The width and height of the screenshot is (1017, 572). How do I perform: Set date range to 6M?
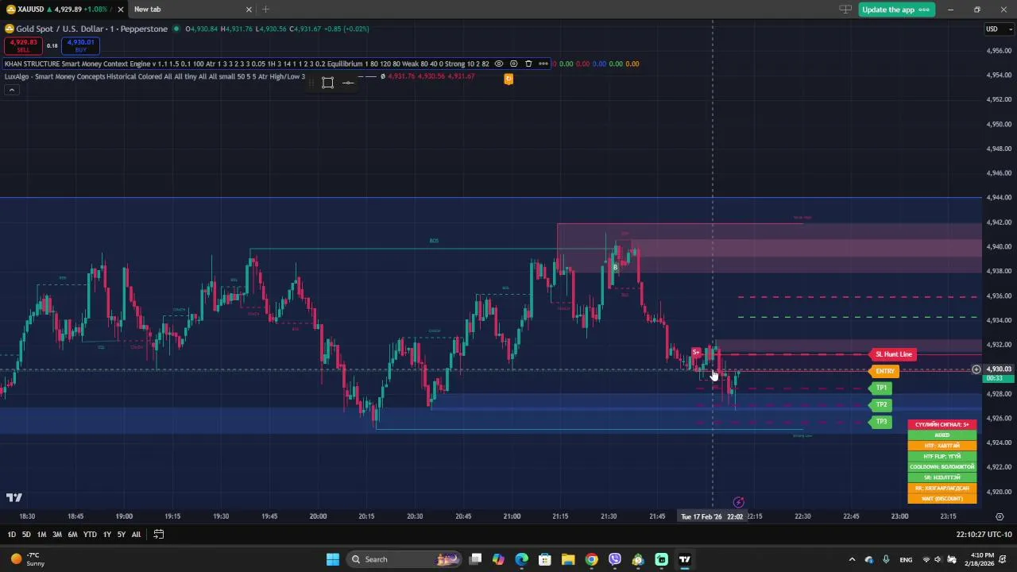72,535
